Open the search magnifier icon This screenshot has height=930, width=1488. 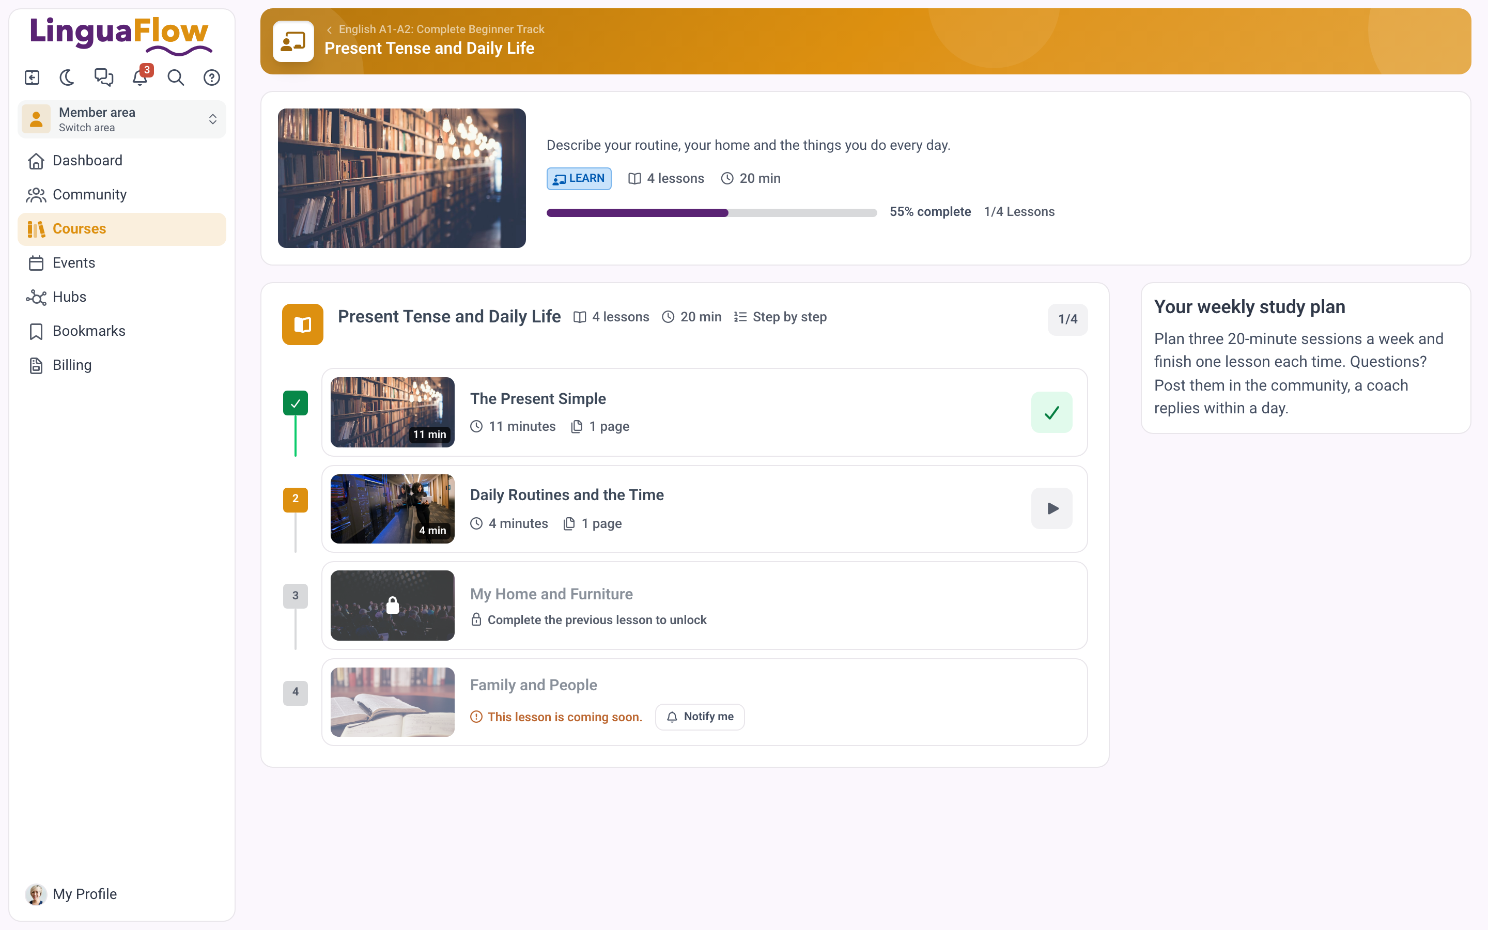(176, 78)
